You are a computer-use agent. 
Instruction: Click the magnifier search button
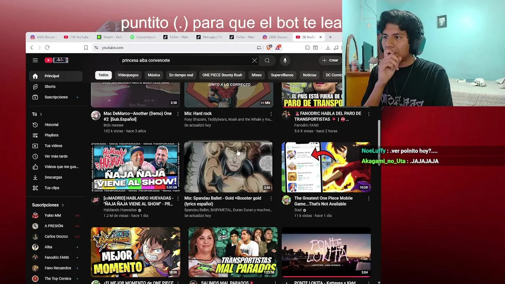[x=267, y=60]
